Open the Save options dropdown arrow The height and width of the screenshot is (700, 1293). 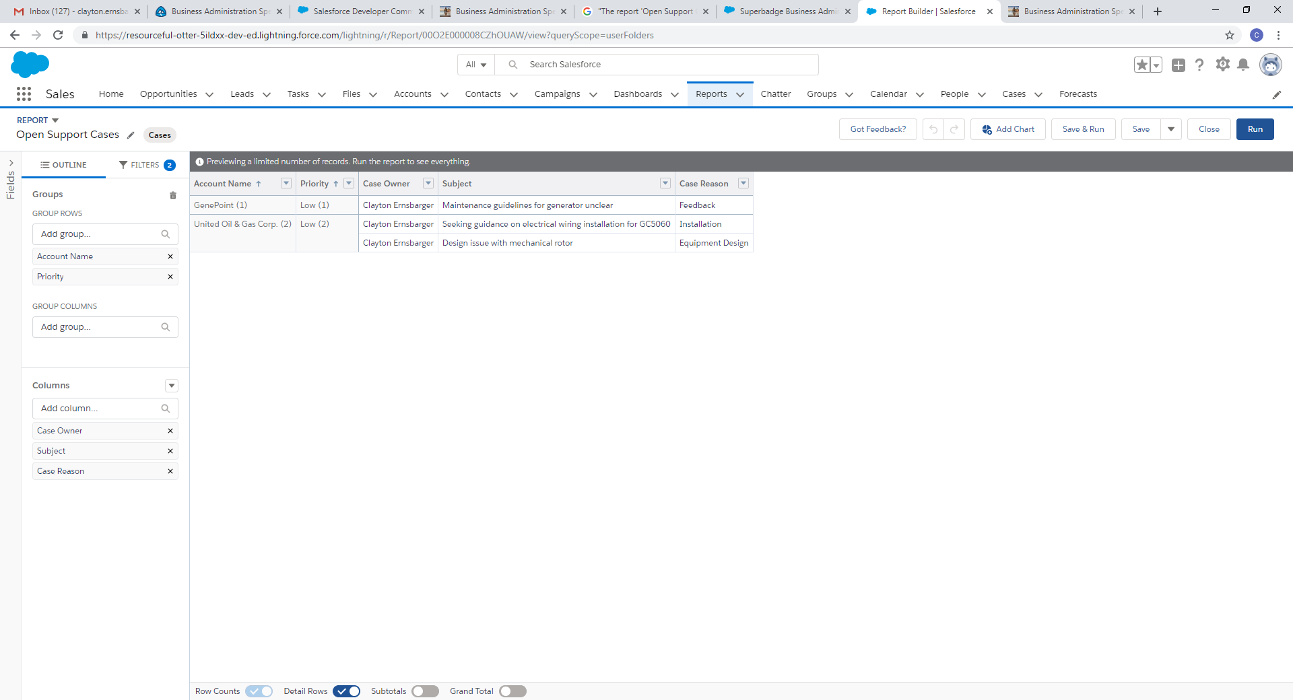(x=1171, y=129)
